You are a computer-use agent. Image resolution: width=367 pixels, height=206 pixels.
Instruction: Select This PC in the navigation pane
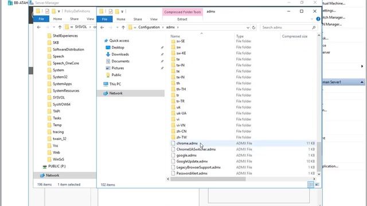coord(115,84)
